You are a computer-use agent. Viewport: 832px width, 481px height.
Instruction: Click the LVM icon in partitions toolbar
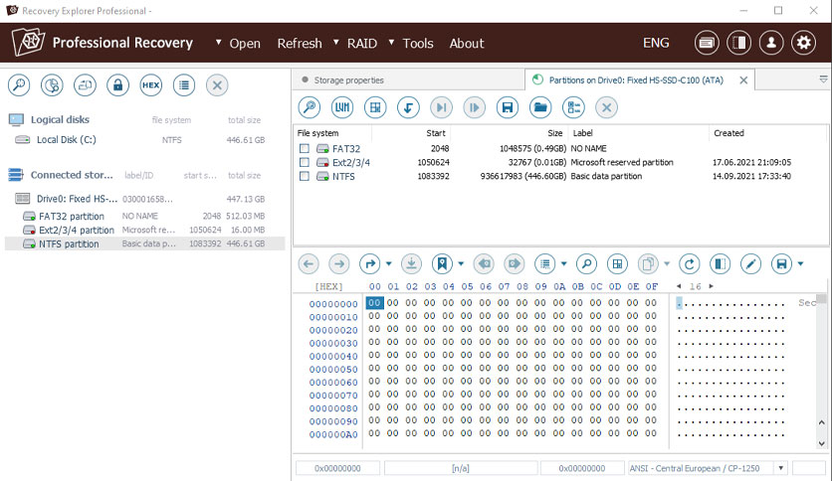[x=342, y=107]
